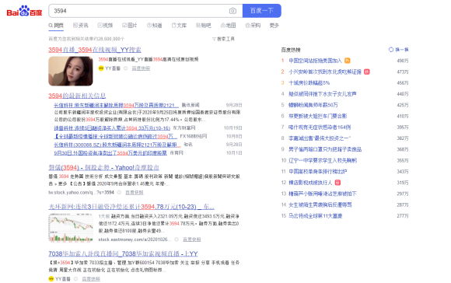Open hot search 7 about 无症状感染者164例

point(320,128)
